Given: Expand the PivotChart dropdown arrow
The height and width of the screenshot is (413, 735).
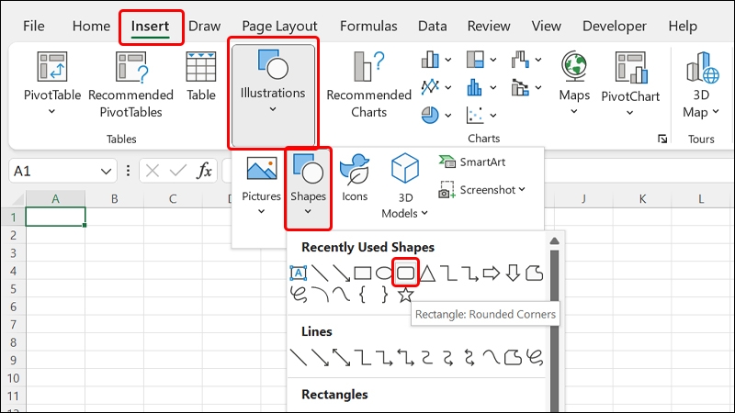Looking at the screenshot, I should pyautogui.click(x=630, y=113).
